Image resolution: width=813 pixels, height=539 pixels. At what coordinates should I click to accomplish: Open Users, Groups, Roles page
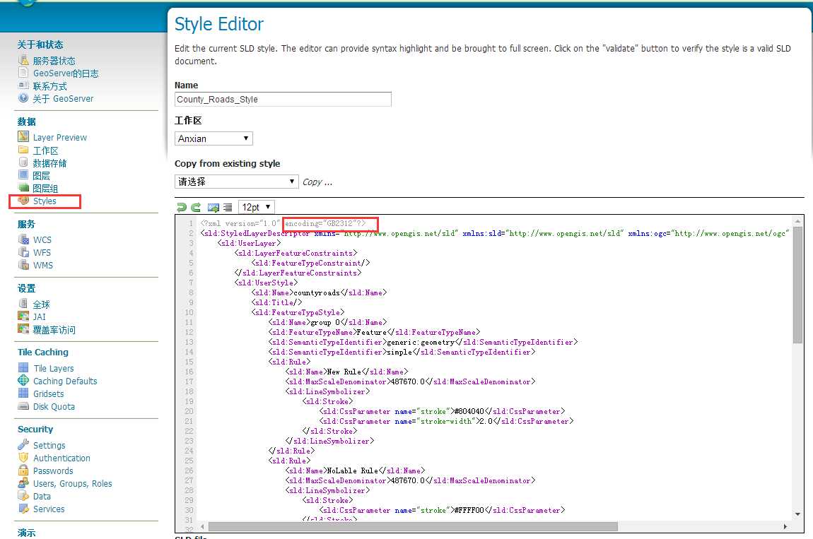click(73, 483)
